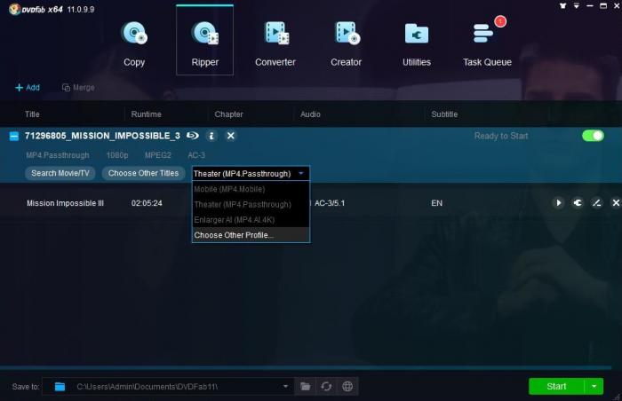This screenshot has height=401, width=622.
Task: Open the Creator module
Action: point(346,44)
